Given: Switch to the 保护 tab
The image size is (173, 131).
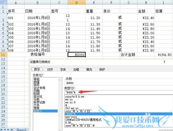Looking at the screenshot, I should [102, 69].
